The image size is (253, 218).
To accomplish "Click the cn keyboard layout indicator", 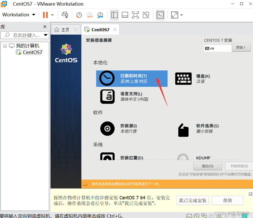I will [218, 48].
